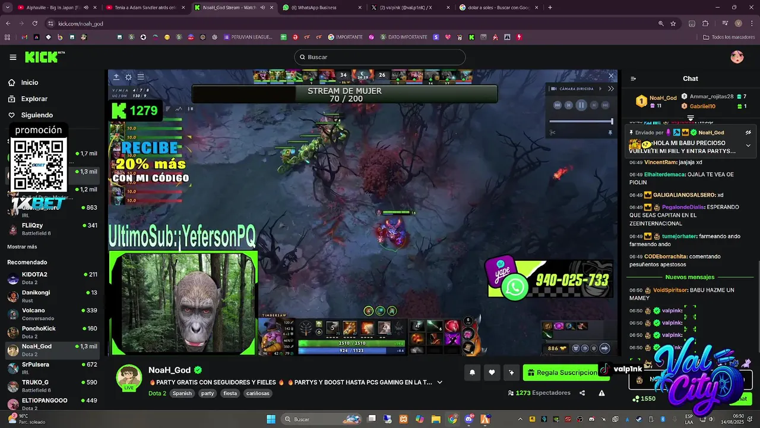Open FLliQzy followed channel
The height and width of the screenshot is (428, 760).
(52, 229)
